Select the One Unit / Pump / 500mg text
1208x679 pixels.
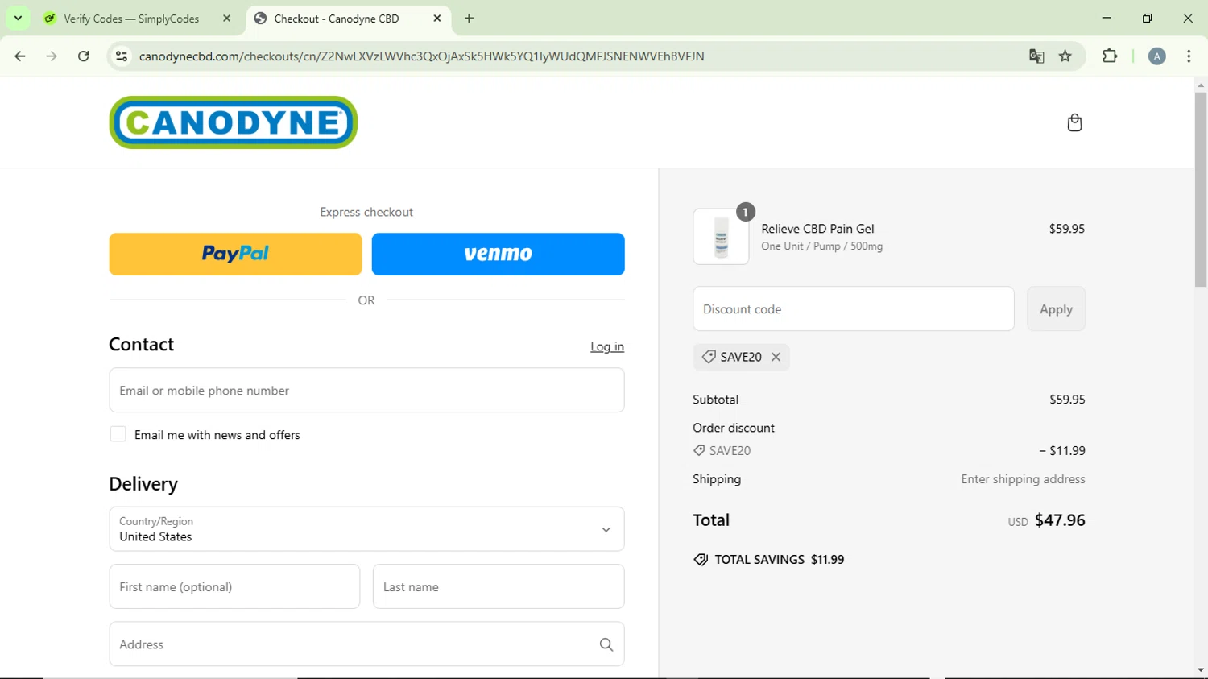(x=821, y=246)
